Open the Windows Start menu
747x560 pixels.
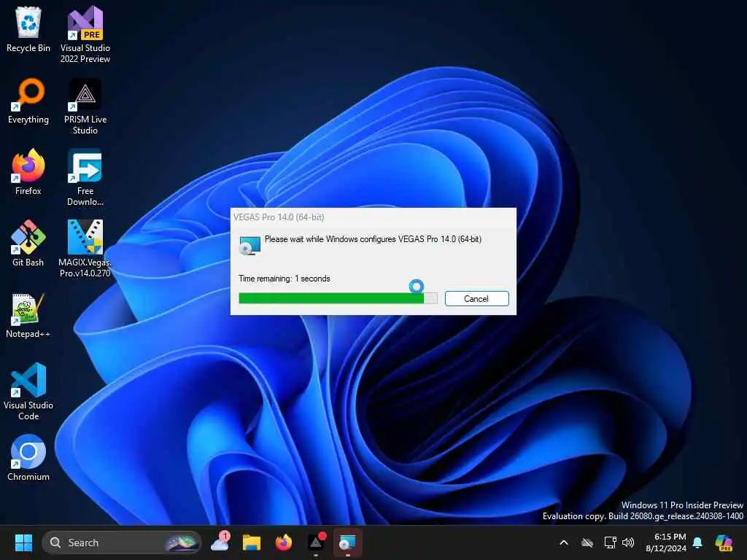(x=23, y=542)
